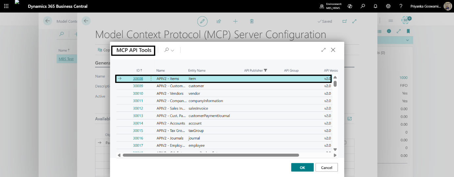Click the bookmark icon in the background page
Viewport: 454px width, 177px height.
point(408,31)
